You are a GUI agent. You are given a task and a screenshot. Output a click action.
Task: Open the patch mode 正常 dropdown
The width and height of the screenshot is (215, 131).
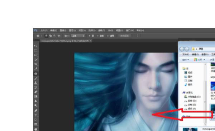(78, 36)
